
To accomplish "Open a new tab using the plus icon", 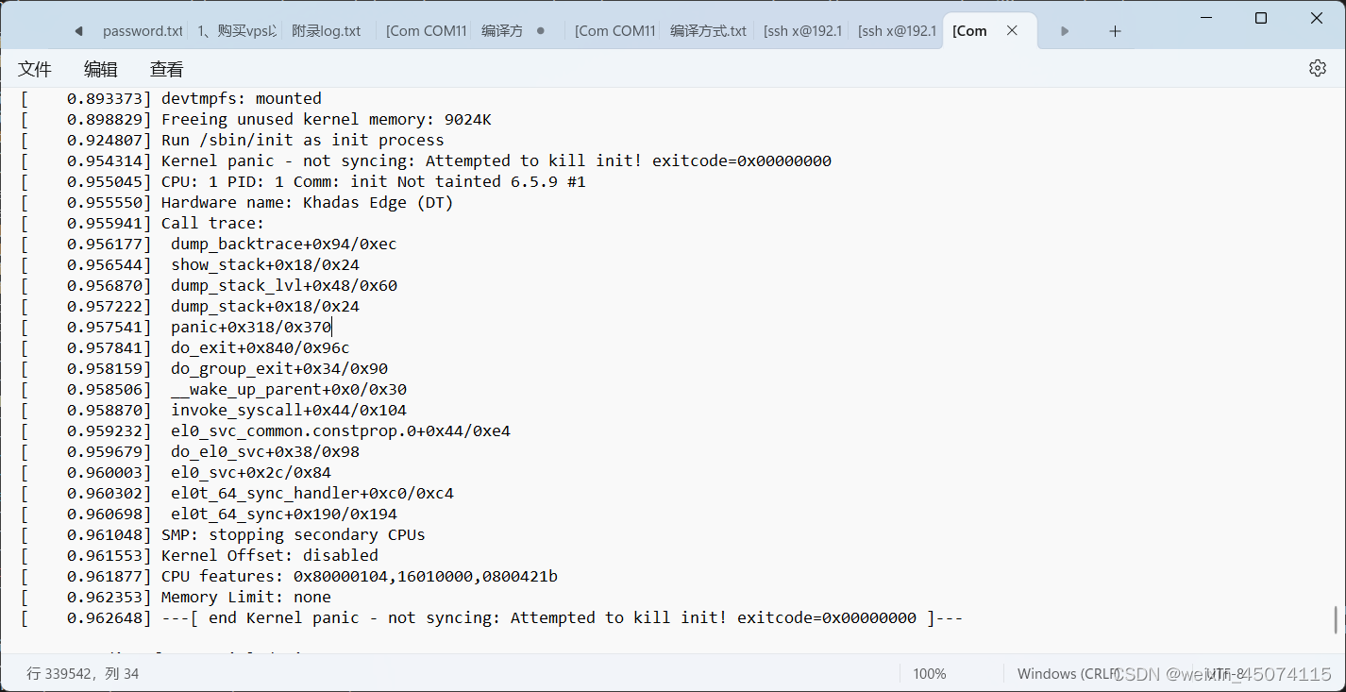I will [1115, 31].
